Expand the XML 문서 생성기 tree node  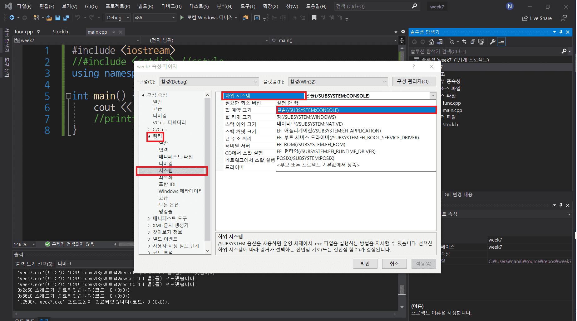pos(149,225)
